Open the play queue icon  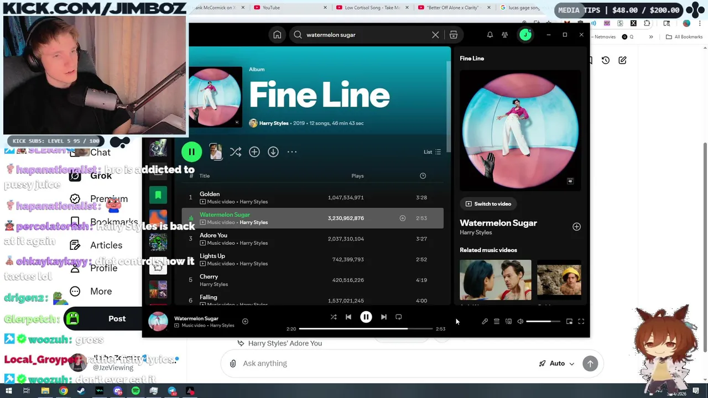coord(497,322)
